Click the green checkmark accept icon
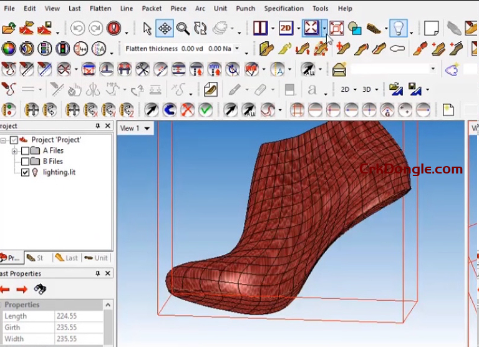The width and height of the screenshot is (479, 347). 205,110
